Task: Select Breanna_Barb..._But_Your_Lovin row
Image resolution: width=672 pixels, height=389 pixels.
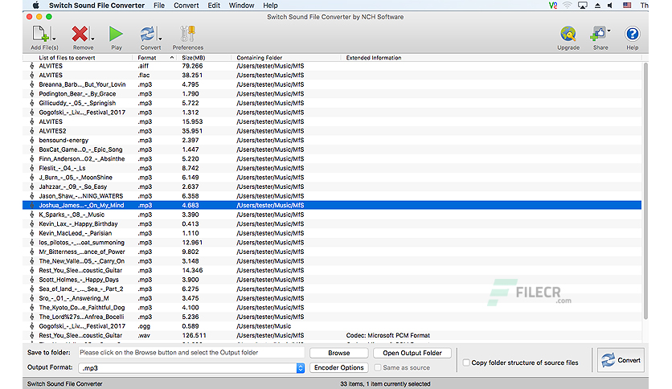Action: coord(332,84)
